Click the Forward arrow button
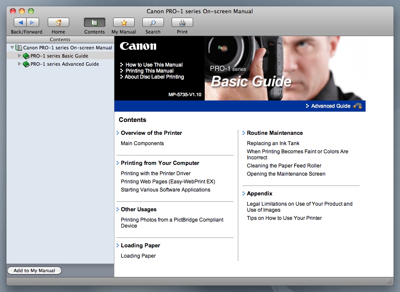This screenshot has height=292, width=400. coord(32,23)
